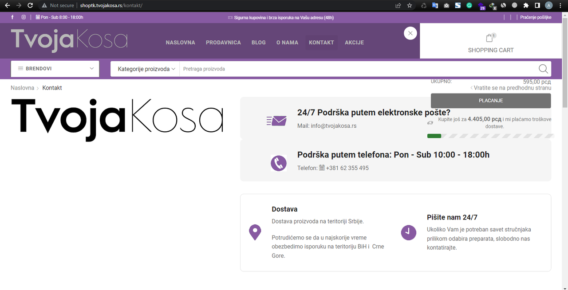This screenshot has width=568, height=290.
Task: Open O NAMA menu item
Action: tap(287, 43)
